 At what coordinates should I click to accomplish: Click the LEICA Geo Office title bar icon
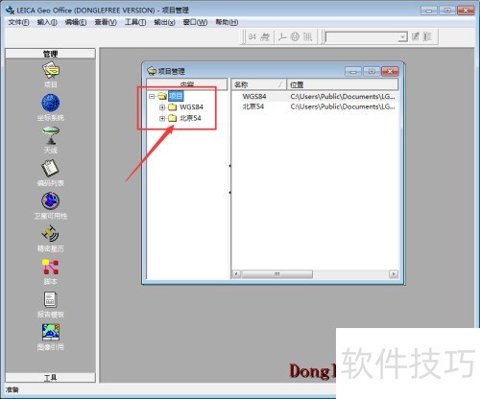pyautogui.click(x=10, y=10)
